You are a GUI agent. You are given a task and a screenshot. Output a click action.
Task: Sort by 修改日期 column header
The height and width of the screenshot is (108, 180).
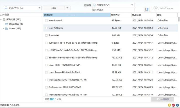tap(144, 15)
